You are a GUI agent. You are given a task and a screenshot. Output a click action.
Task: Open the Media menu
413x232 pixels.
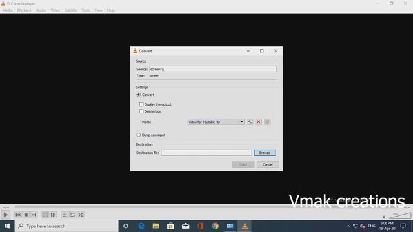click(x=7, y=10)
